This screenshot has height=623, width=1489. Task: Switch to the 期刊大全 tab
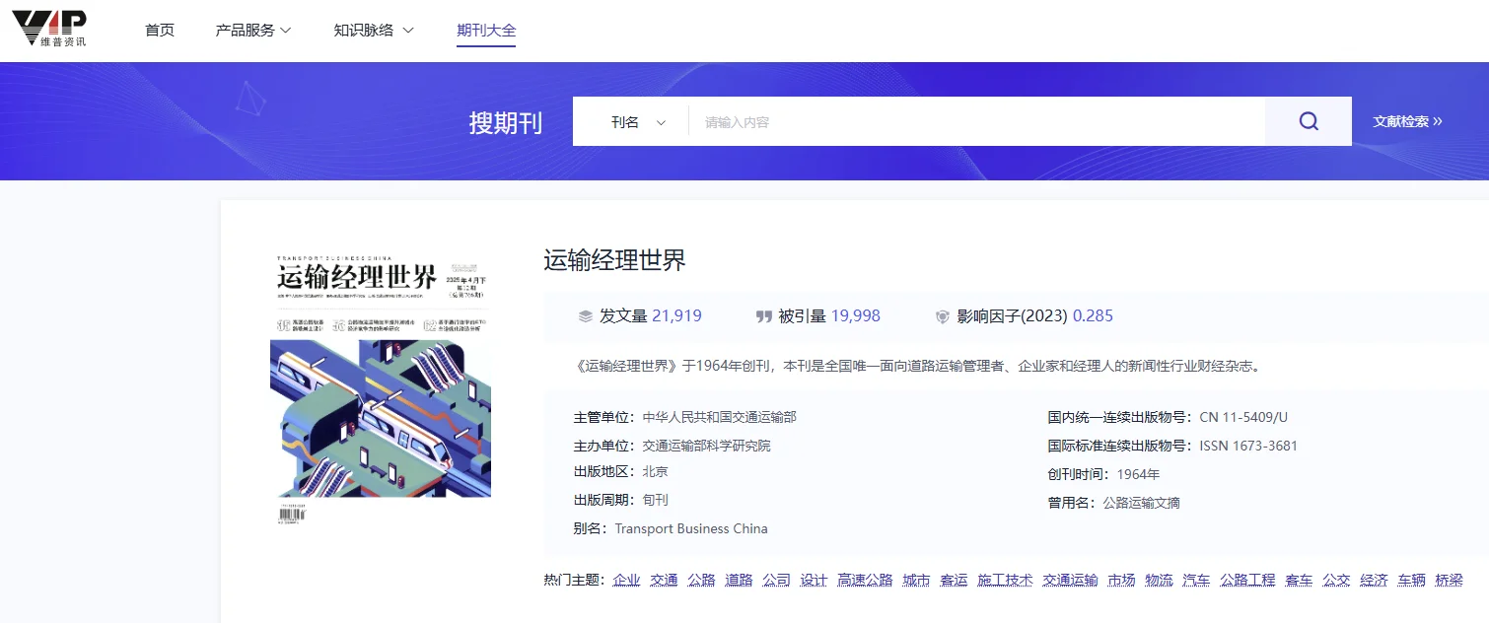pyautogui.click(x=485, y=30)
